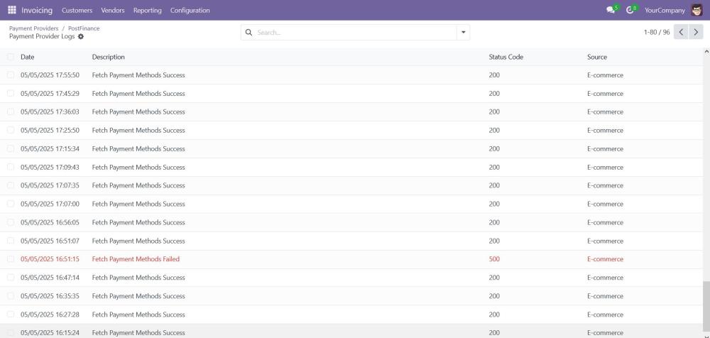Expand the search options dropdown arrow
710x338 pixels.
(x=464, y=33)
